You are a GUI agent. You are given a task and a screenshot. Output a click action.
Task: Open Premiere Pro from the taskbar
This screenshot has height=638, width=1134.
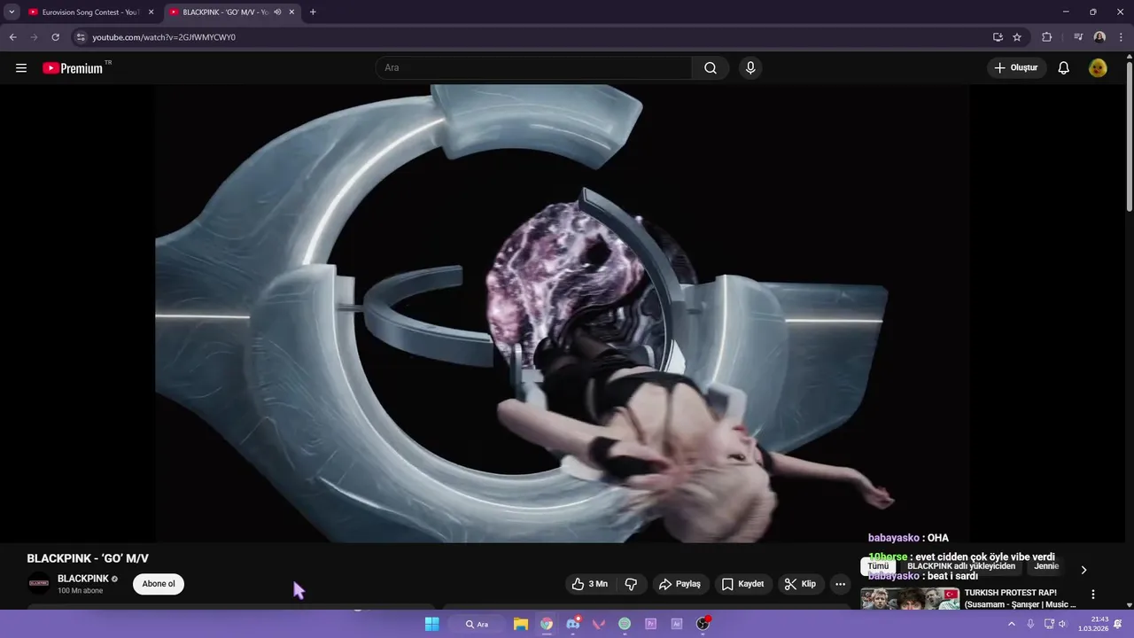point(650,624)
